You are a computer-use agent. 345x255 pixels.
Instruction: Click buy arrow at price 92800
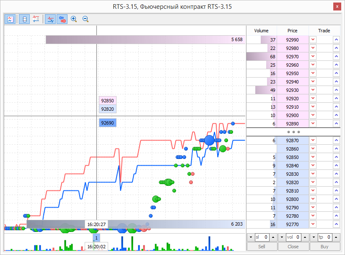coord(337,199)
